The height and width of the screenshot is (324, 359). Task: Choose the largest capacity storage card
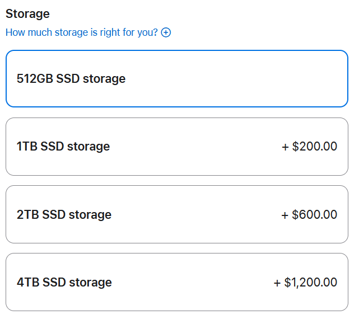click(176, 282)
